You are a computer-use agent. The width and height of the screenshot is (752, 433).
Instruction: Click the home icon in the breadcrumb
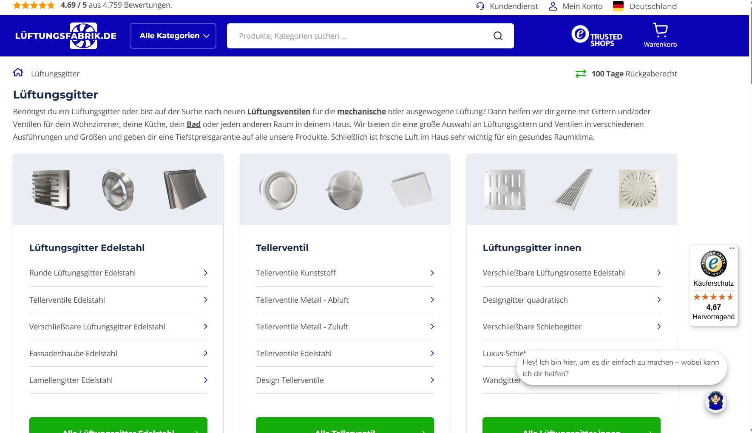tap(18, 73)
